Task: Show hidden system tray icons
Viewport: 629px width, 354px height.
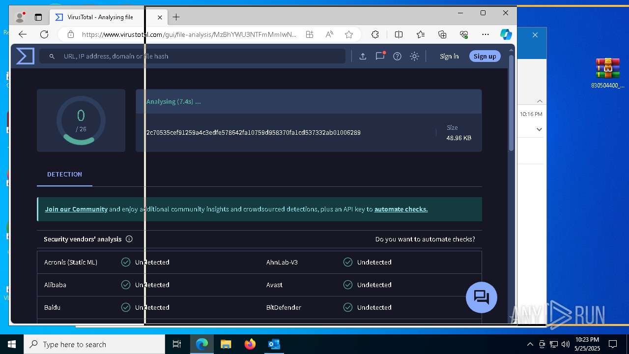Action: [x=530, y=344]
